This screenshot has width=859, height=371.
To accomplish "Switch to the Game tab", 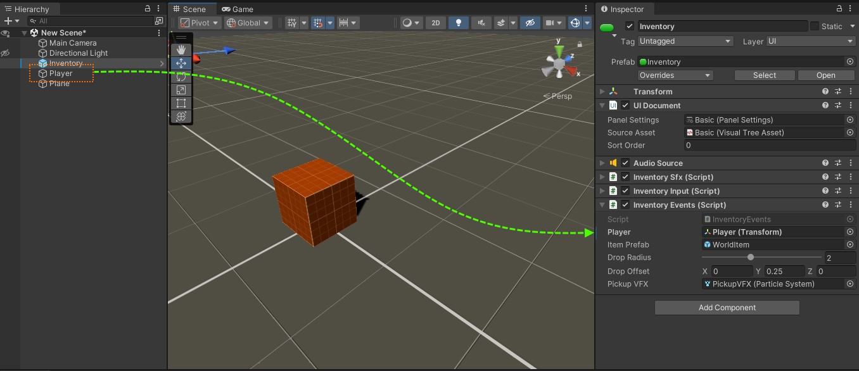I will pos(238,9).
